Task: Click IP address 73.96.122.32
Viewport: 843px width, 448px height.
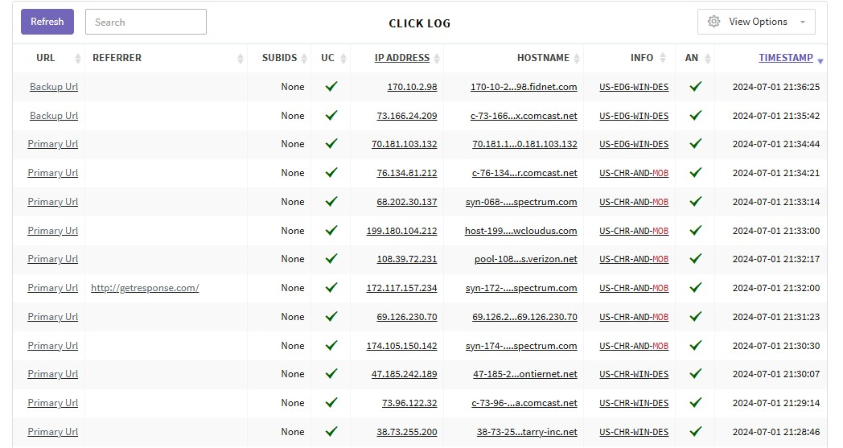Action: coord(409,403)
